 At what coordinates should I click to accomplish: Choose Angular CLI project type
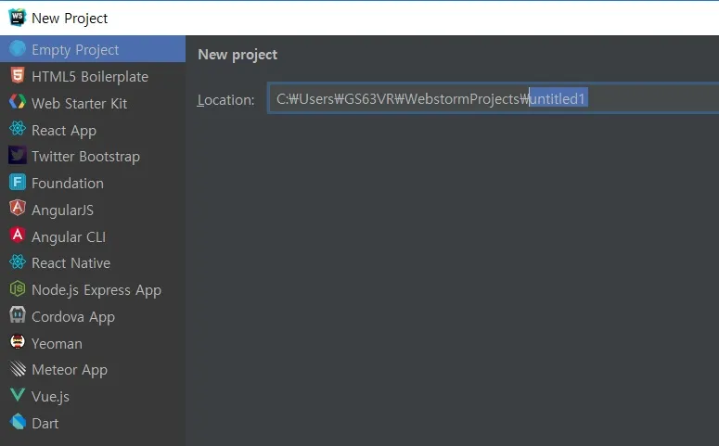93,236
